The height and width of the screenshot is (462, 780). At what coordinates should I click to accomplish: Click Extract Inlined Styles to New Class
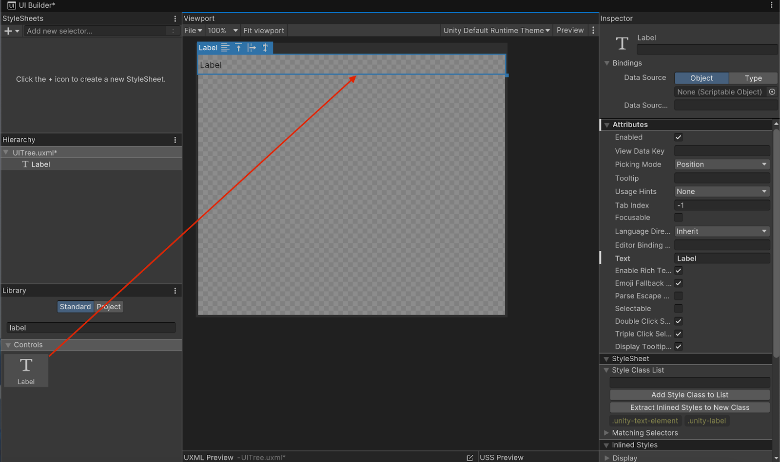coord(689,407)
